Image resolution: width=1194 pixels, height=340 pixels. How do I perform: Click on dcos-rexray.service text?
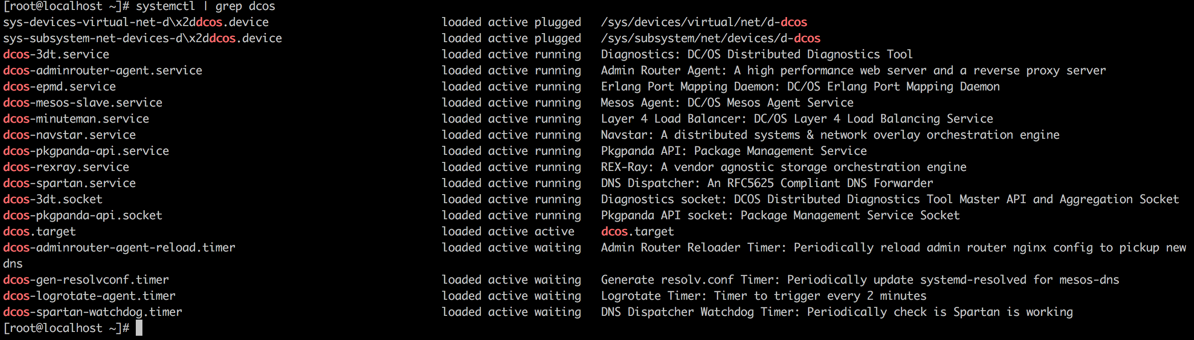point(66,167)
